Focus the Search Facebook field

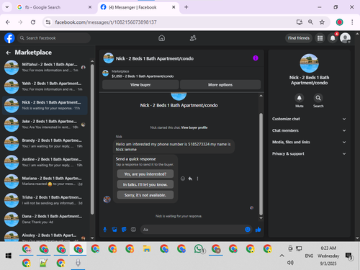(x=54, y=38)
